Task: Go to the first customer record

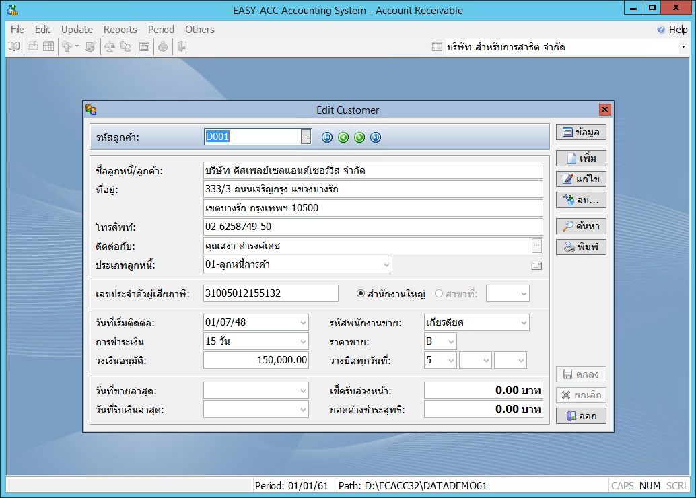Action: [327, 137]
